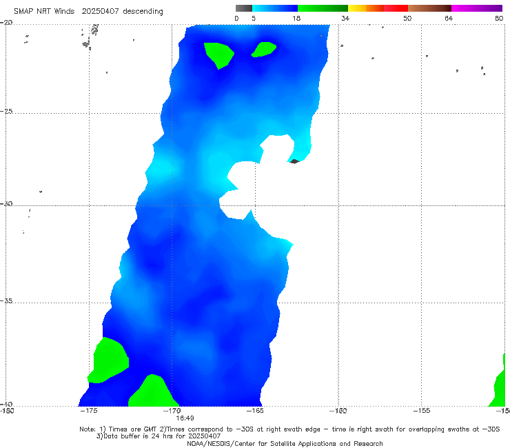Click the latitude label '-35'

[x=7, y=301]
